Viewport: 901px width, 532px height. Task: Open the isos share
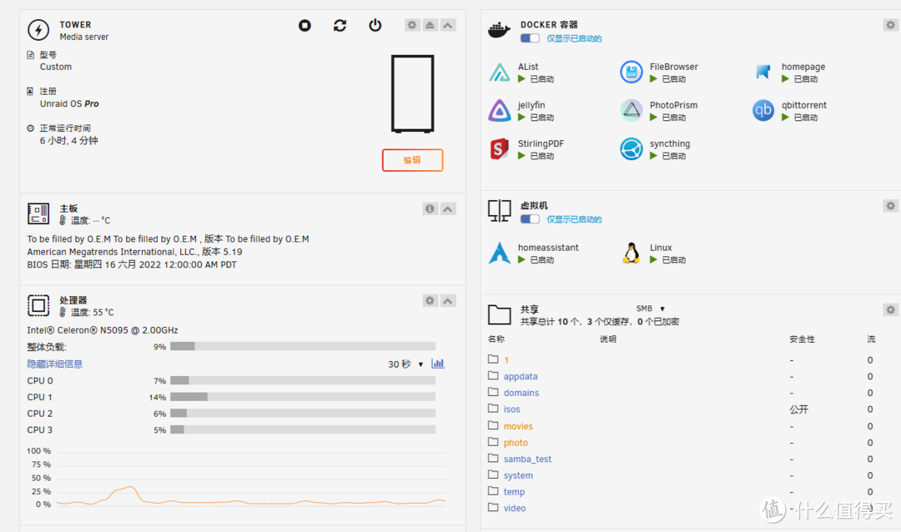point(511,409)
